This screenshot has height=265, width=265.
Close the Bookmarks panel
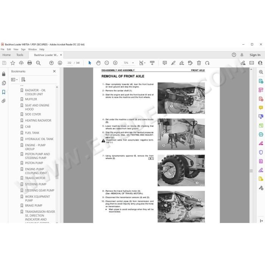(54, 71)
